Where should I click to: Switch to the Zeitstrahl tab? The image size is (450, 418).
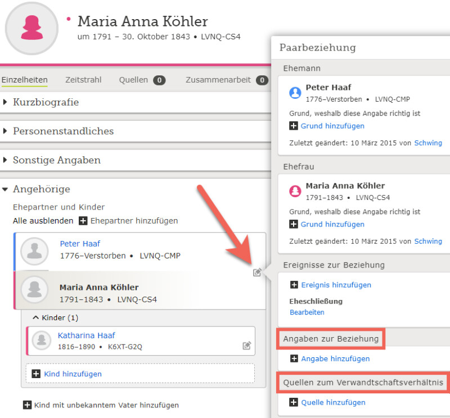click(83, 80)
